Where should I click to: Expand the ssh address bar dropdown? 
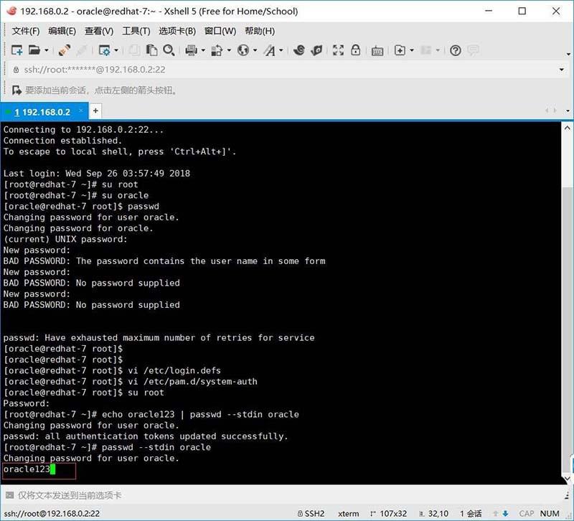(560, 70)
